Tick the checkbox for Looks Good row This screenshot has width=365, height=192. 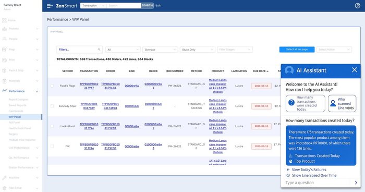(x=52, y=126)
